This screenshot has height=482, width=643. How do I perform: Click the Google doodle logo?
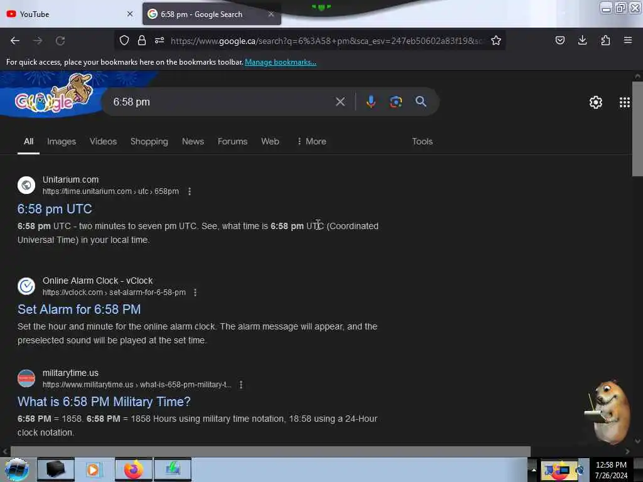[53, 94]
